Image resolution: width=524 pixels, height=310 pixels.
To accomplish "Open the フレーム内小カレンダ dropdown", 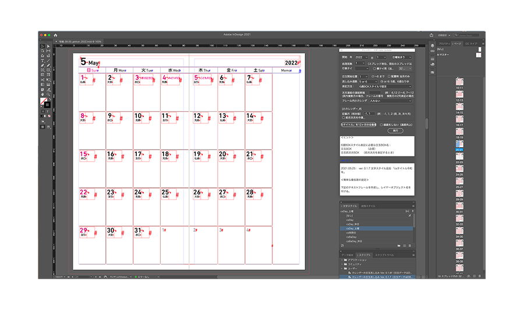I will tap(391, 101).
